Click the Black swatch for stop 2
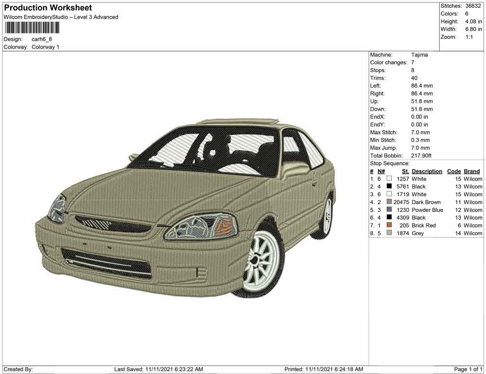This screenshot has height=374, width=486. pos(388,187)
